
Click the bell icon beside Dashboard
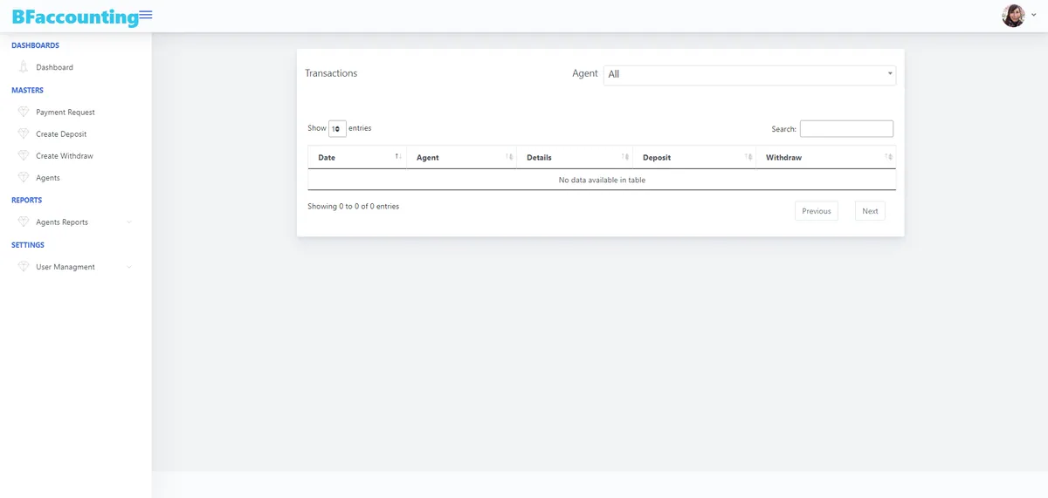coord(24,67)
